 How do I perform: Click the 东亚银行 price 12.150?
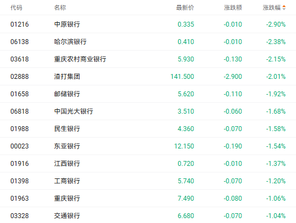(184, 146)
